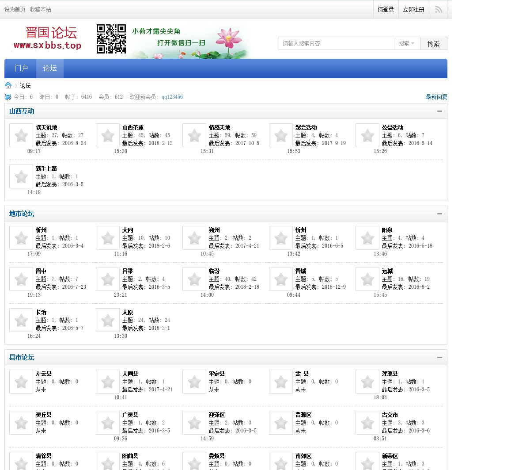
Task: Switch to the 门户 tab
Action: (x=21, y=68)
